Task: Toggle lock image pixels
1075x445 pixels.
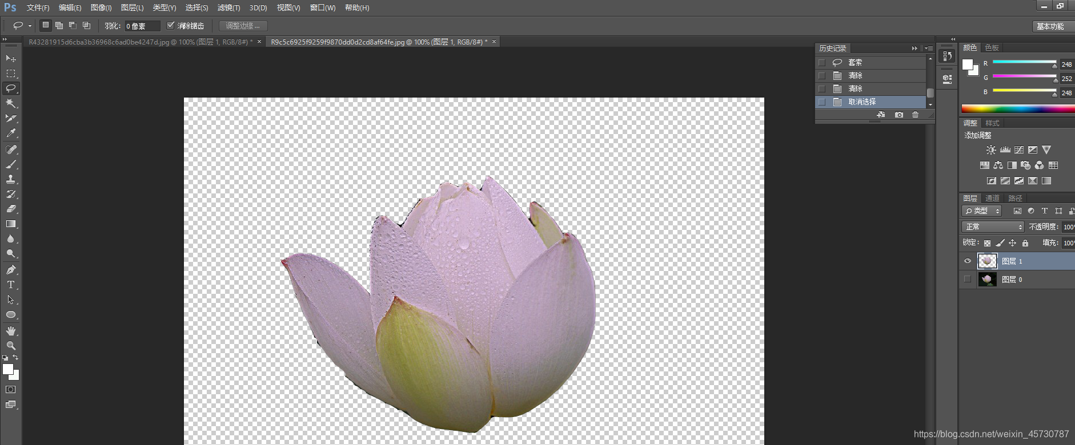Action: (x=1000, y=243)
